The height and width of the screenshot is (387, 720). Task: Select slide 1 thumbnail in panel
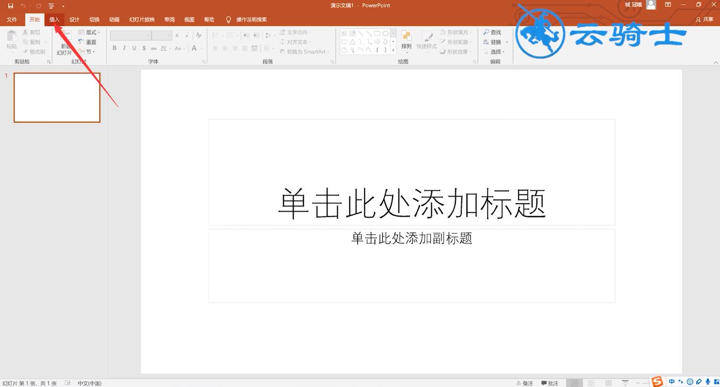coord(57,98)
